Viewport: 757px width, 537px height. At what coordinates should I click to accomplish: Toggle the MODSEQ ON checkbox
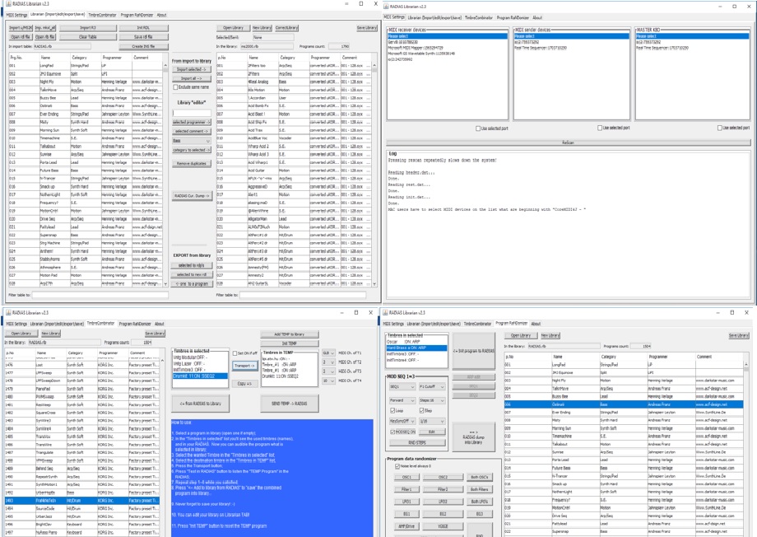pos(392,432)
